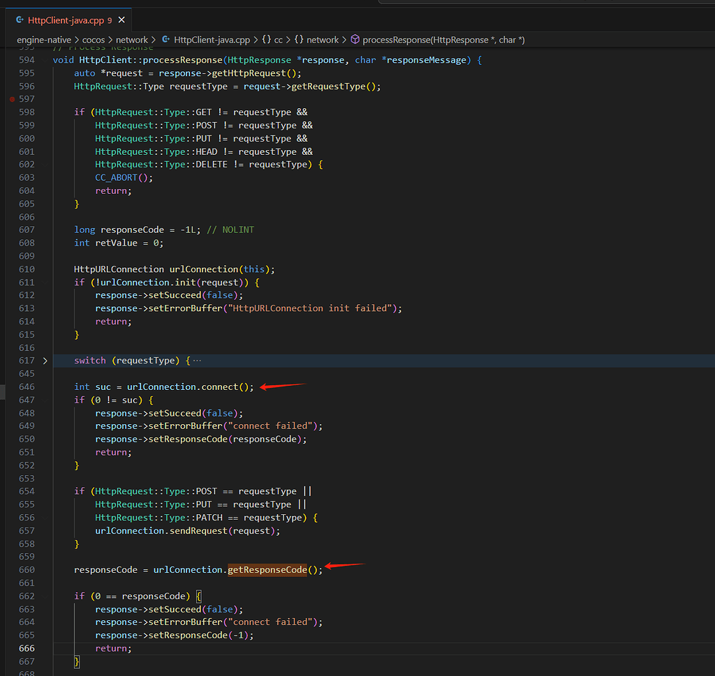Screen dimensions: 715x676
Task: Click the cc namespace braces icon in breadcrumbs
Action: pos(267,40)
